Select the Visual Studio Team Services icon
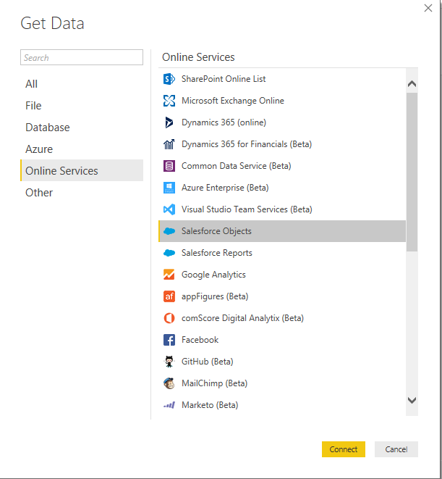The height and width of the screenshot is (479, 442). point(169,209)
